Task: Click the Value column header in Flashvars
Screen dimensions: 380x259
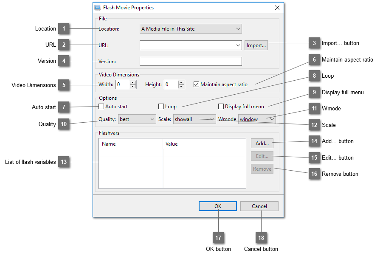Action: (x=204, y=144)
